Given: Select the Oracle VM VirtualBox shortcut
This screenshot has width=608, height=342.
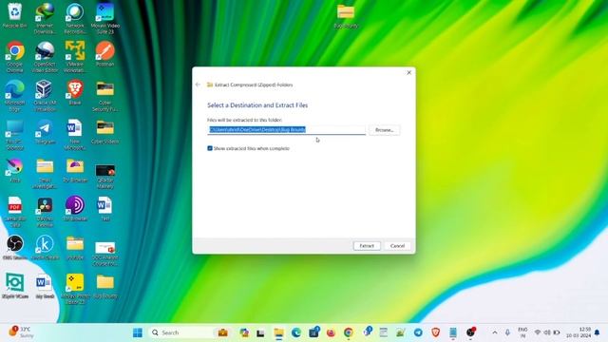Looking at the screenshot, I should [45, 95].
